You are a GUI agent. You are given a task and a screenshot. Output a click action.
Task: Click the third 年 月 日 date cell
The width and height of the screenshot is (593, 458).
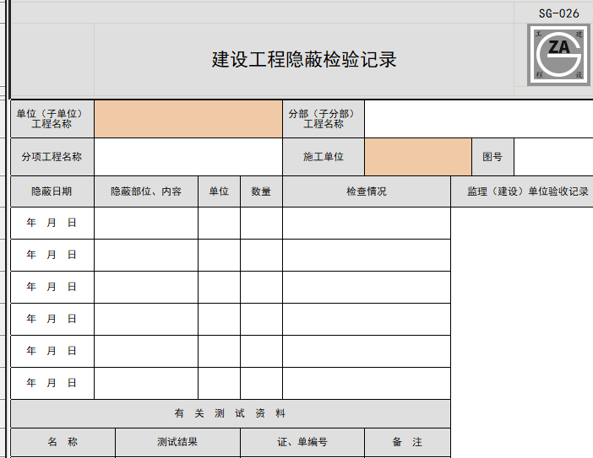[52, 287]
